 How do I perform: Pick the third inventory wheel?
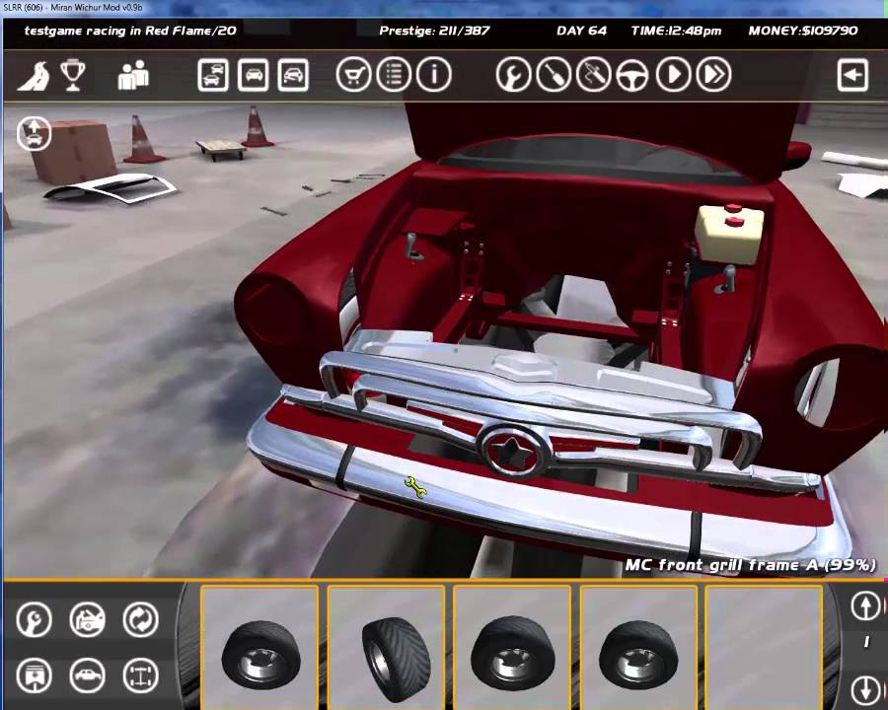tap(512, 648)
